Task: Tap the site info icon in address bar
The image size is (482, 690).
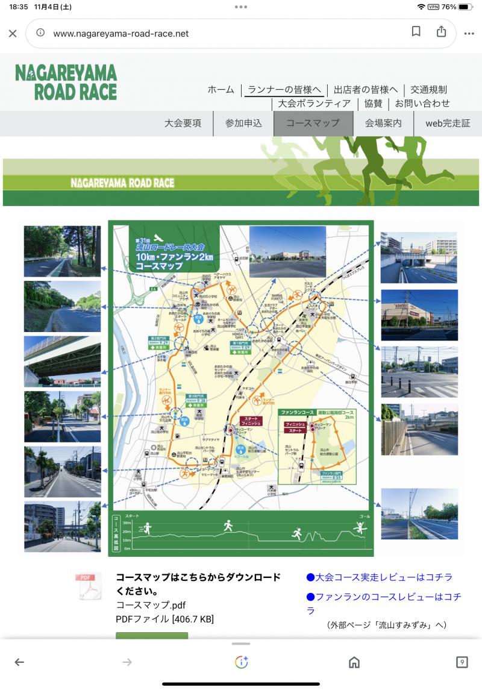Action: pyautogui.click(x=40, y=33)
